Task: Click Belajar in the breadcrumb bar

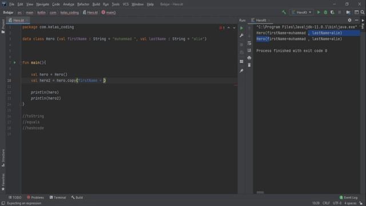Action: 8,13
